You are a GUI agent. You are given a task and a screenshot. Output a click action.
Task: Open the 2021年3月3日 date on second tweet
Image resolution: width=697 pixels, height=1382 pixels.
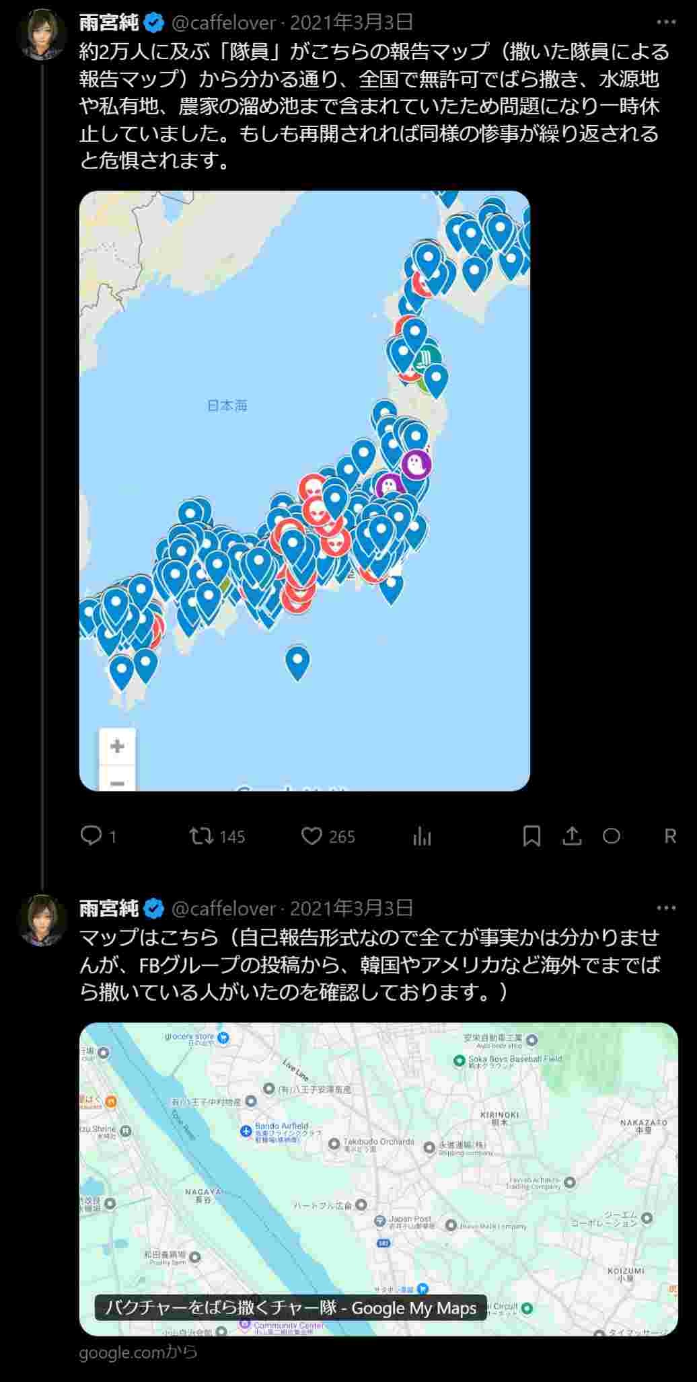point(352,909)
